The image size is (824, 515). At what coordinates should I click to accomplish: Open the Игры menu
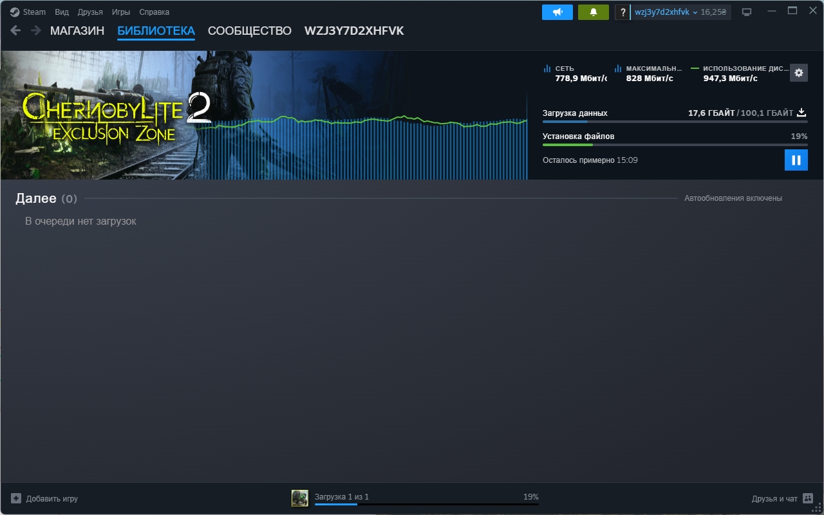pos(120,12)
